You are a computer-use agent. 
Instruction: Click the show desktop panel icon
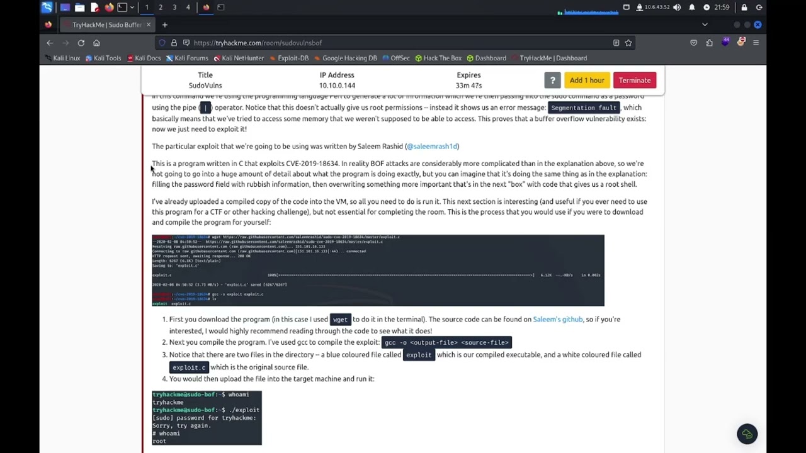click(x=65, y=8)
